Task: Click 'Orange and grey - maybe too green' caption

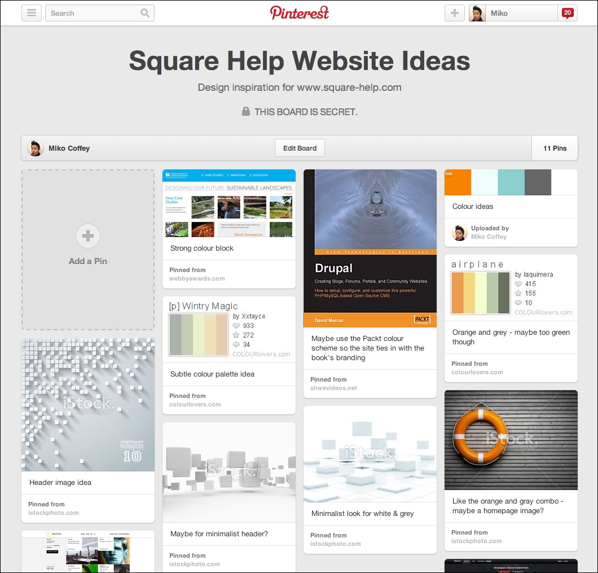Action: point(511,337)
